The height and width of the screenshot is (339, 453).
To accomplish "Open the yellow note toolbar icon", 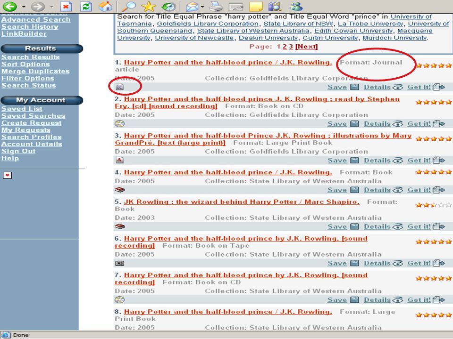I will click(256, 6).
